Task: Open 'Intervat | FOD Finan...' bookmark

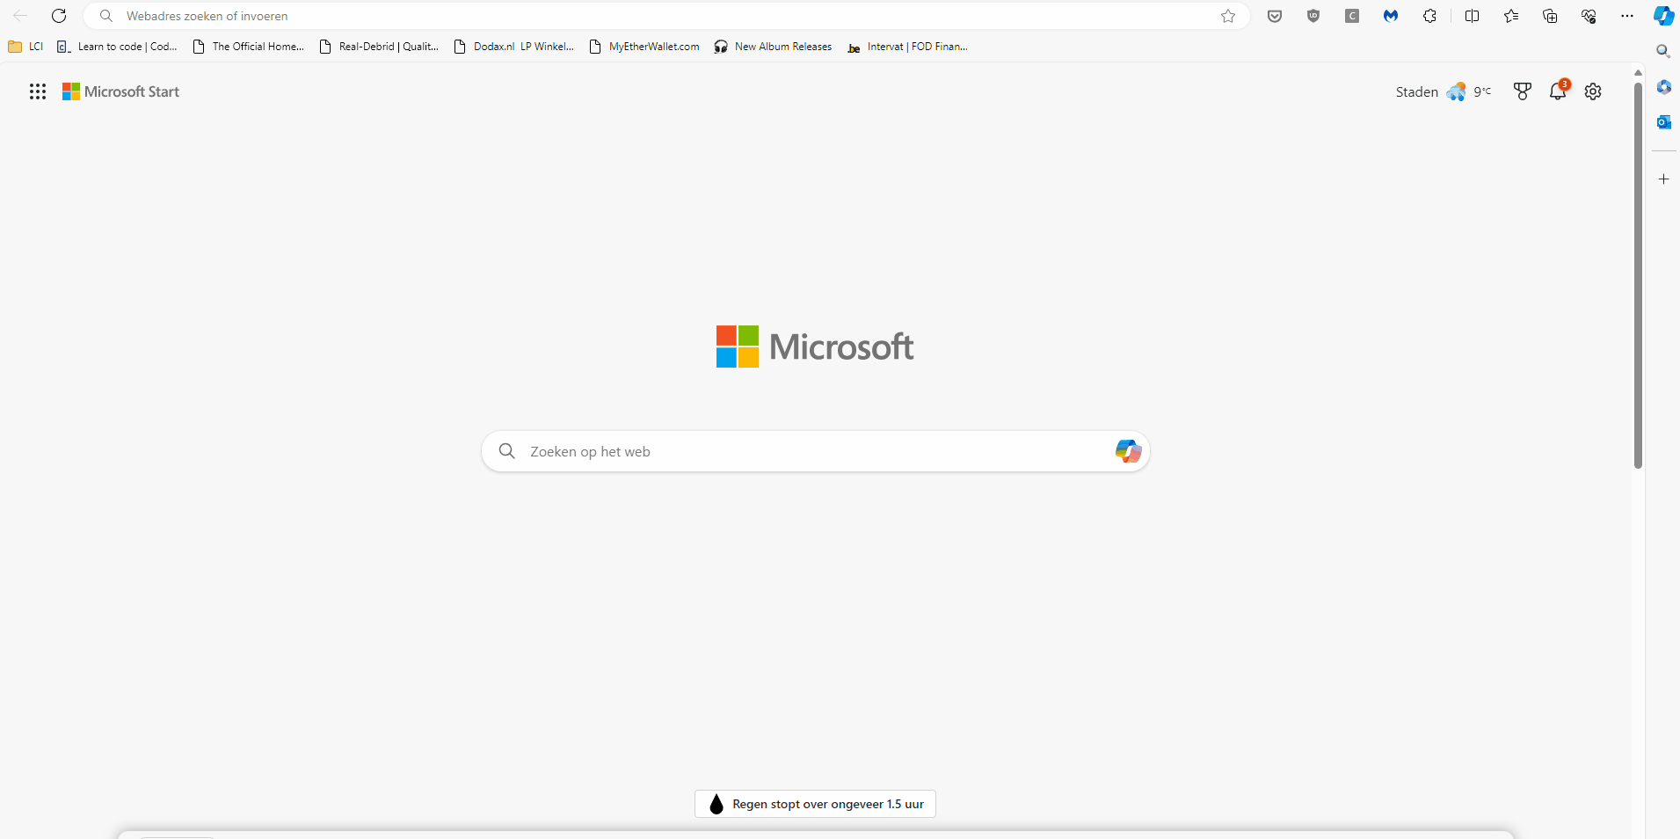Action: click(x=907, y=47)
